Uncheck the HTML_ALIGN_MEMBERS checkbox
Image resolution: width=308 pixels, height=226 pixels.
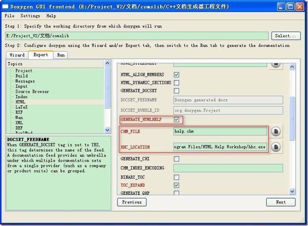click(176, 75)
